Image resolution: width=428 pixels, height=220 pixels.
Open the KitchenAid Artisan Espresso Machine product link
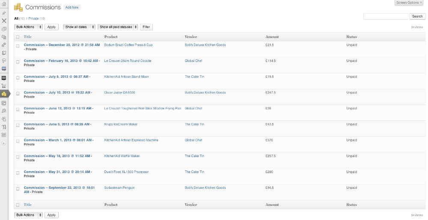(131, 140)
